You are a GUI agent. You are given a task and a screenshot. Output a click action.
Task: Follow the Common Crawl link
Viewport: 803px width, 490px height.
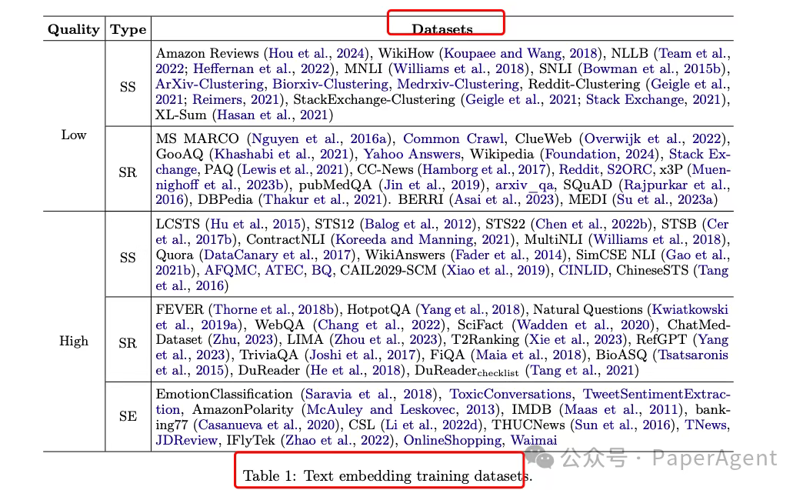[454, 138]
